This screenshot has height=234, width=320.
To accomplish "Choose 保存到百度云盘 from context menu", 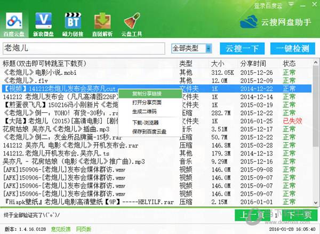I will (x=149, y=131).
